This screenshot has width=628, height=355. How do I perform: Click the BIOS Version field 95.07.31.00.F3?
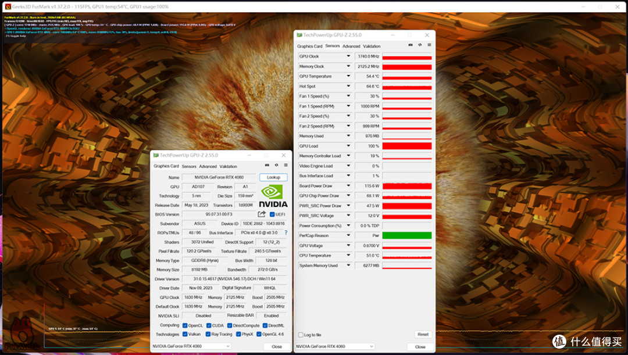(219, 214)
